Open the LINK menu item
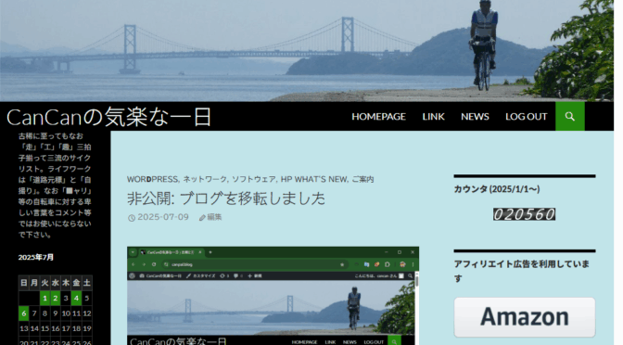623x345 pixels. coord(434,117)
